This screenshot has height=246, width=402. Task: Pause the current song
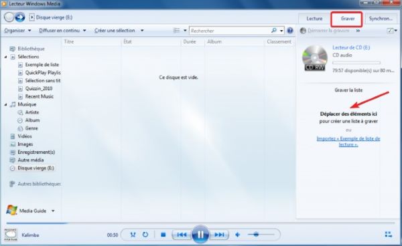tap(200, 234)
